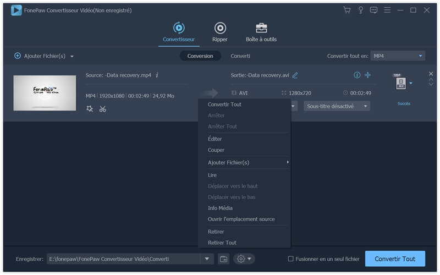Click the key registration icon
The image size is (440, 275).
pyautogui.click(x=361, y=10)
